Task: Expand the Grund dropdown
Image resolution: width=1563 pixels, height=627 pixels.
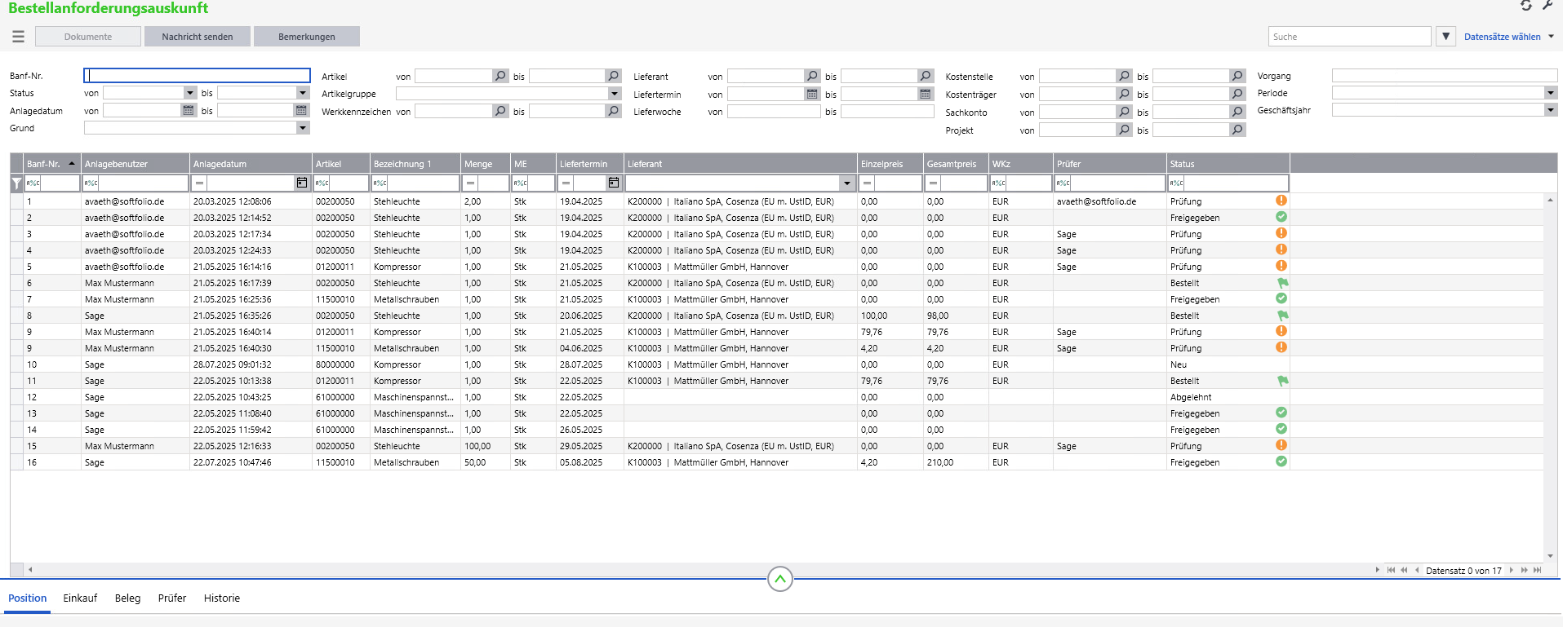Action: pos(303,128)
